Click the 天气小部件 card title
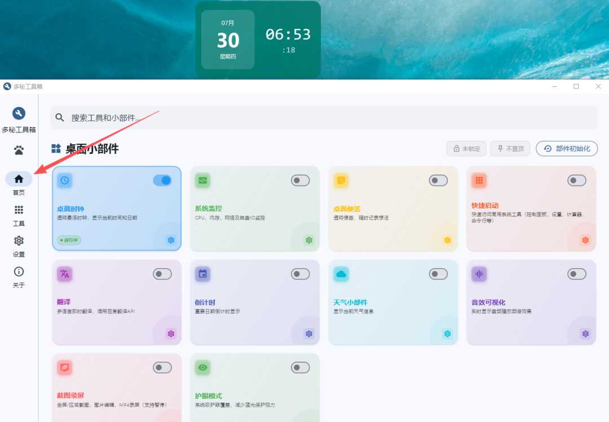 350,303
